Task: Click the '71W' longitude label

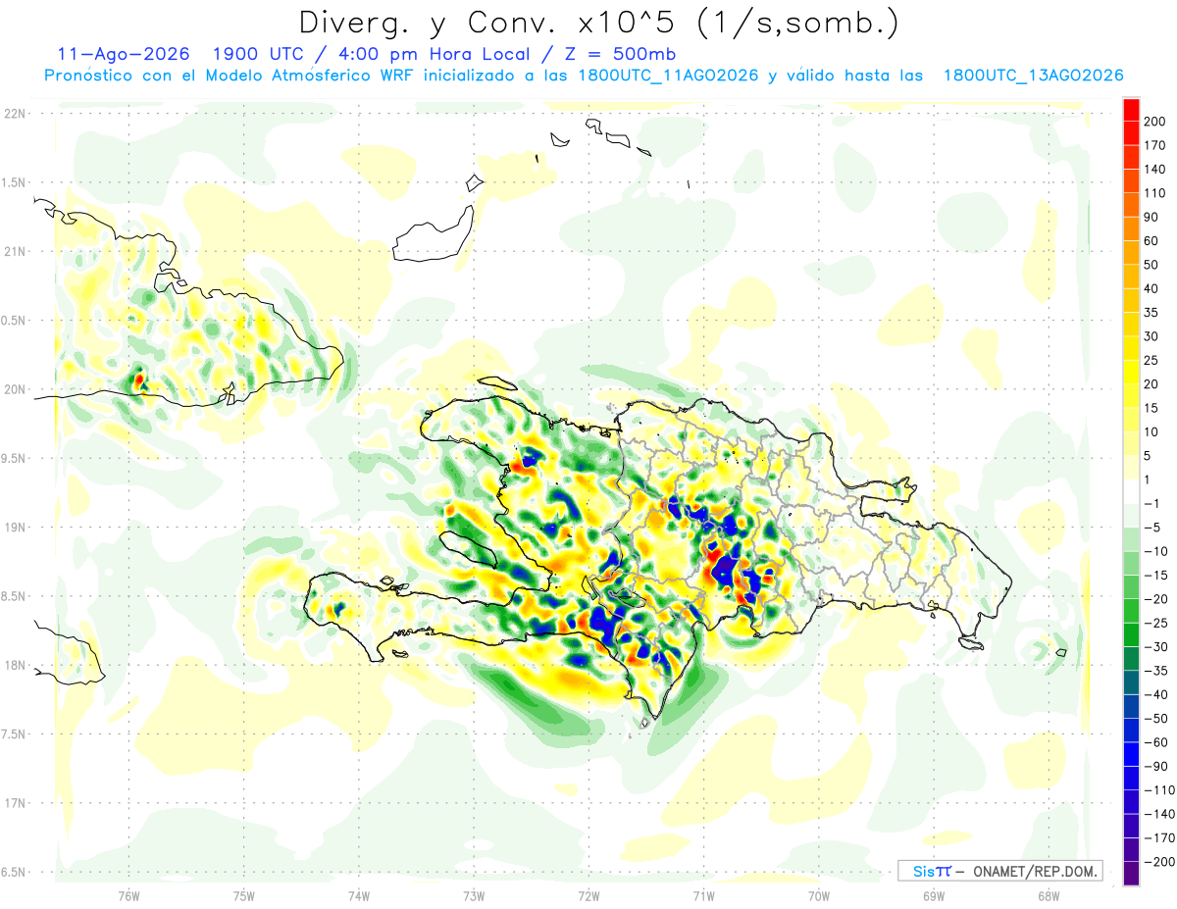Action: (x=703, y=896)
